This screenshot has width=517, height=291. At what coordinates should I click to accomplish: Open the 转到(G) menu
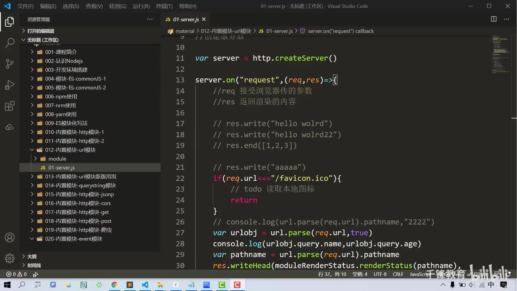pyautogui.click(x=118, y=6)
